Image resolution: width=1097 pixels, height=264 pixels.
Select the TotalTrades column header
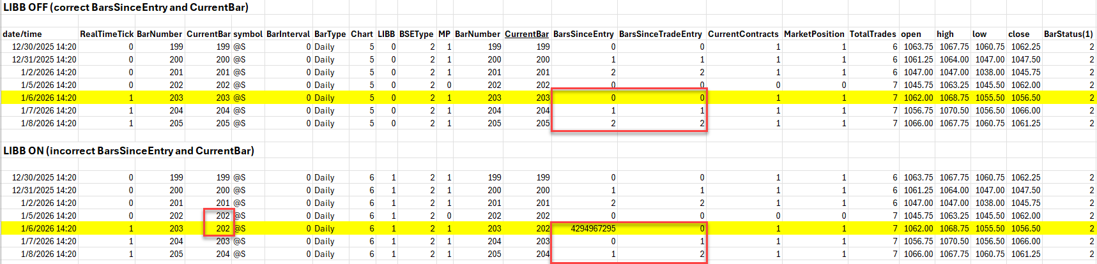click(873, 34)
